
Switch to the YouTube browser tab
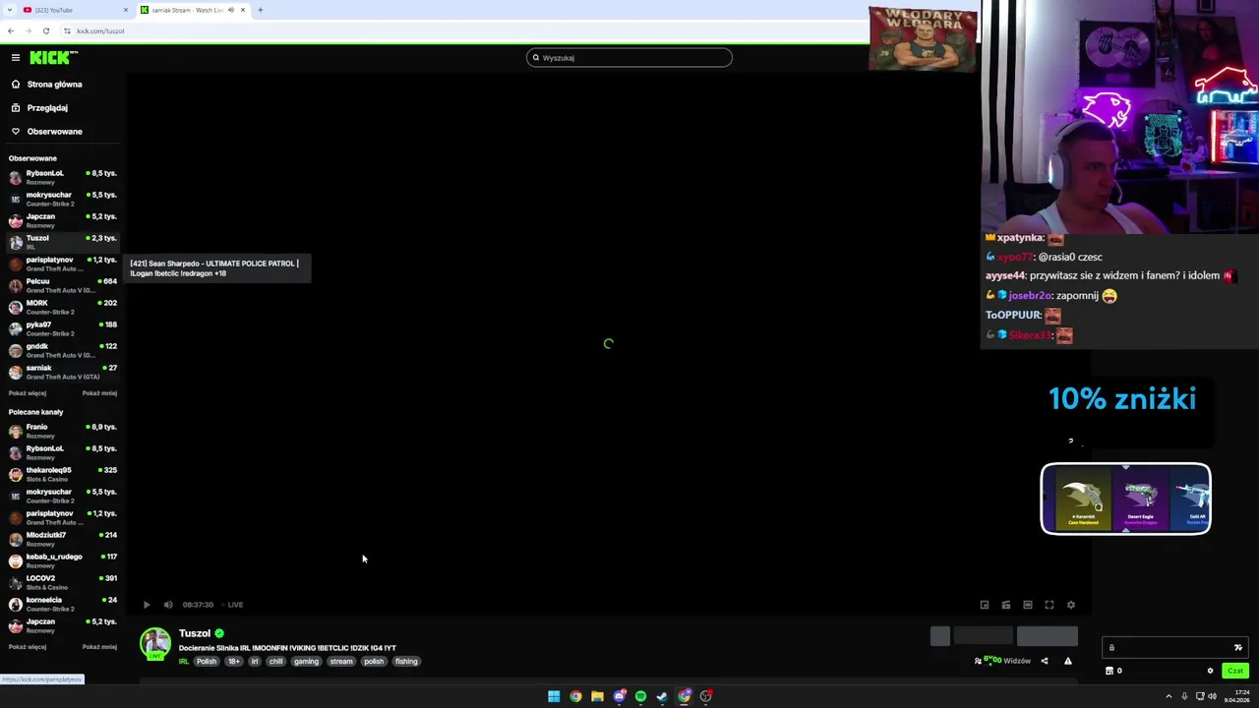[77, 10]
